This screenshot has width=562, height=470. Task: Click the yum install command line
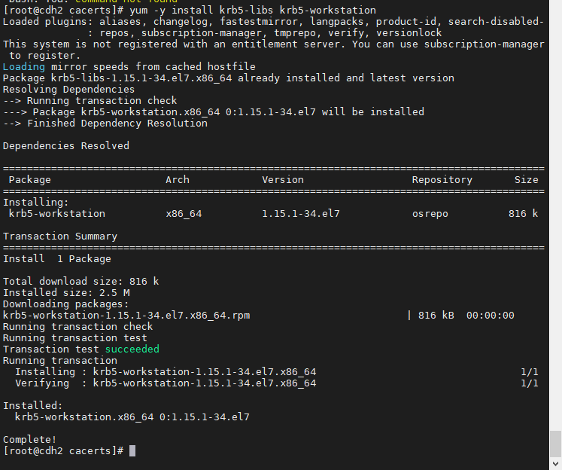pos(253,10)
